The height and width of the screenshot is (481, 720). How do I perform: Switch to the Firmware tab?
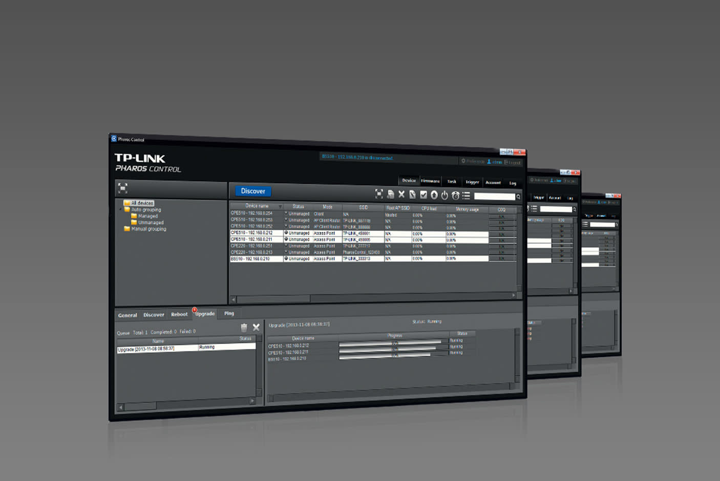point(430,181)
